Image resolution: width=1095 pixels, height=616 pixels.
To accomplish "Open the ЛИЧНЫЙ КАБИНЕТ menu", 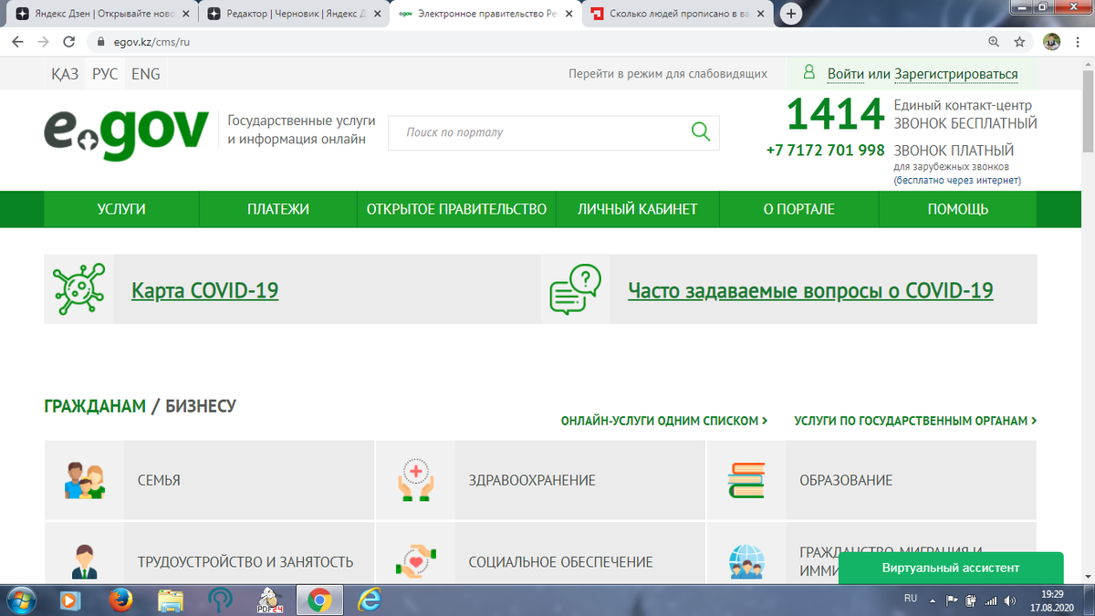I will [x=637, y=209].
